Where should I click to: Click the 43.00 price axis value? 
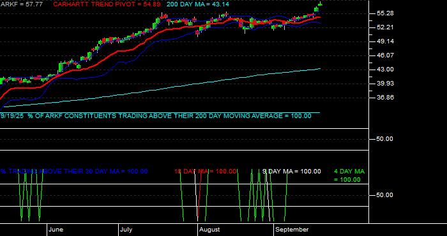385,69
